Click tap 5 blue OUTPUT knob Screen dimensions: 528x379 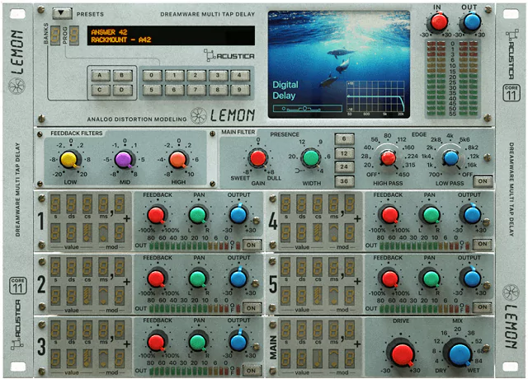(x=472, y=278)
